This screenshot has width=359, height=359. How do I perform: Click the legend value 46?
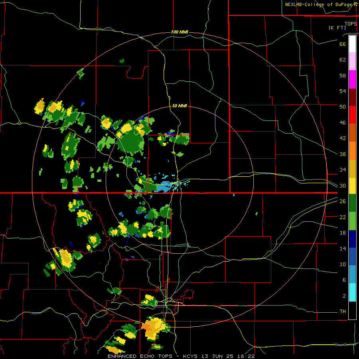click(x=343, y=123)
